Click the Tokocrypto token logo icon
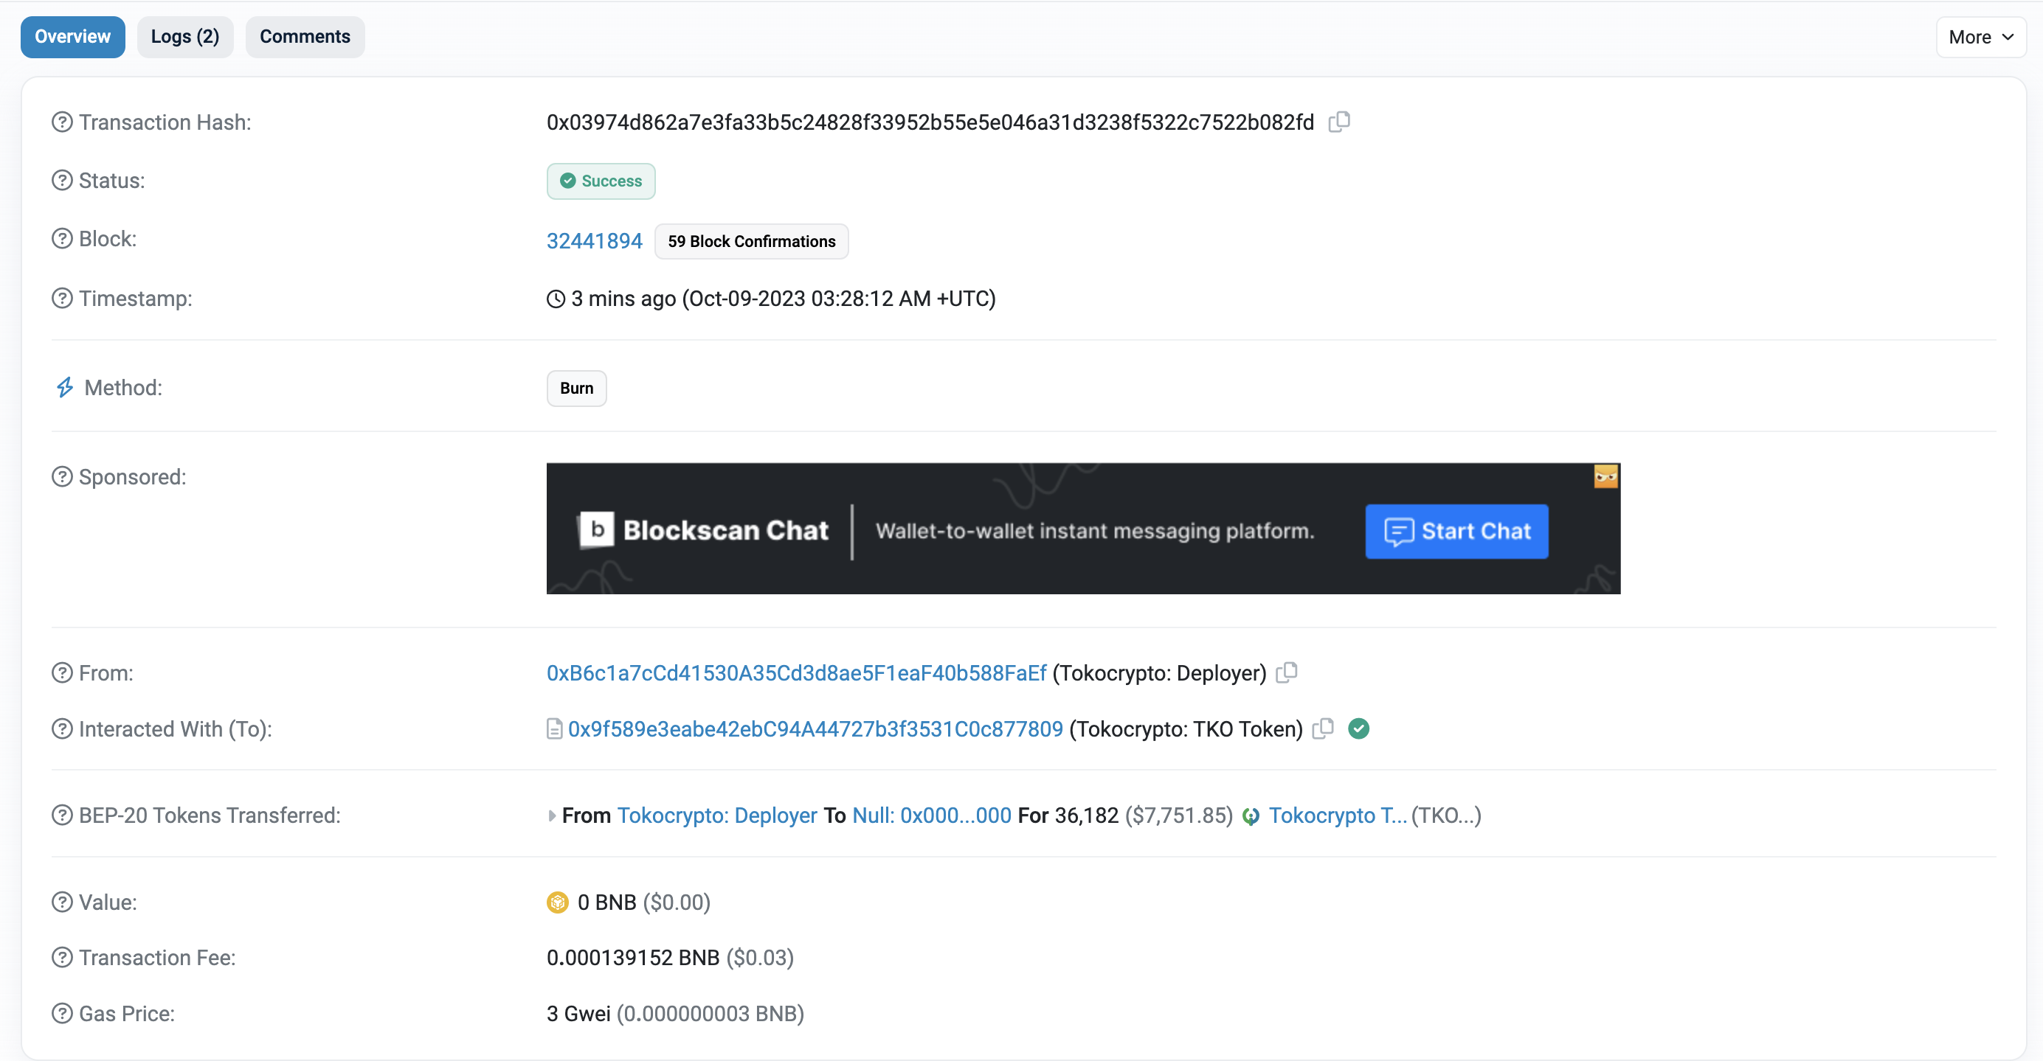2043x1061 pixels. (x=1251, y=816)
